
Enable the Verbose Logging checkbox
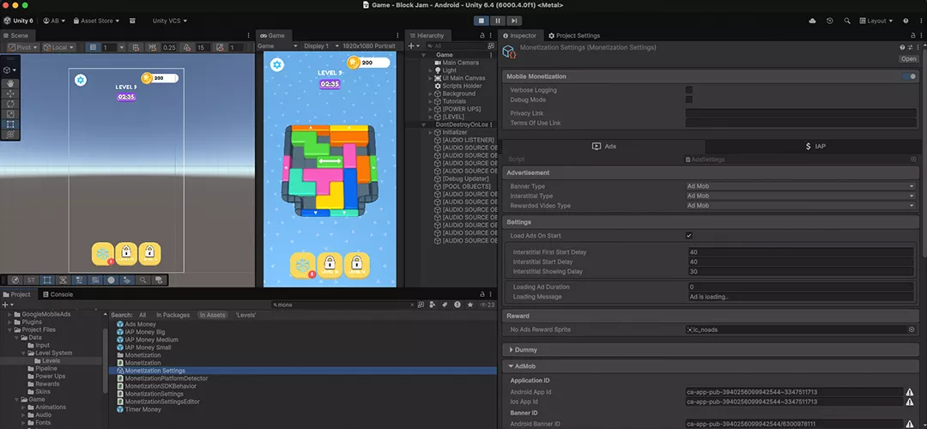688,89
